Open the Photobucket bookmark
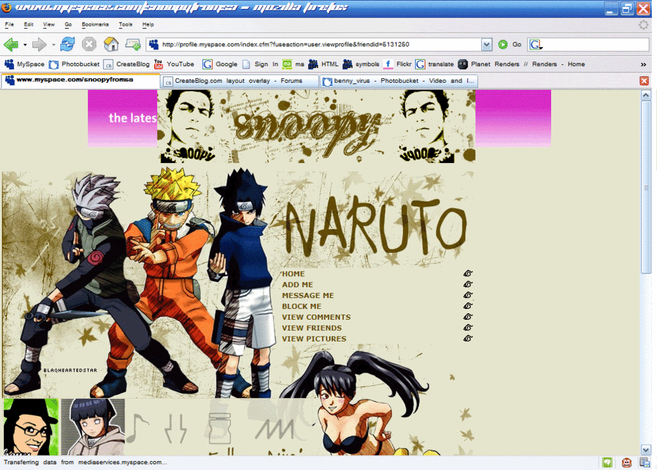This screenshot has width=657, height=470. (x=74, y=64)
